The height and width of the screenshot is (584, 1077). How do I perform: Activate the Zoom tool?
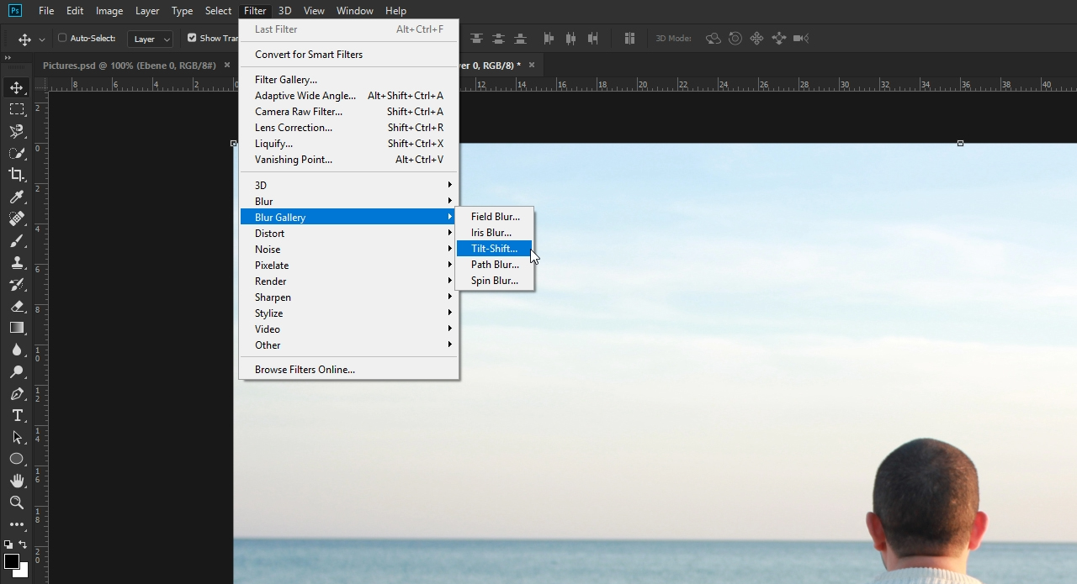(17, 502)
